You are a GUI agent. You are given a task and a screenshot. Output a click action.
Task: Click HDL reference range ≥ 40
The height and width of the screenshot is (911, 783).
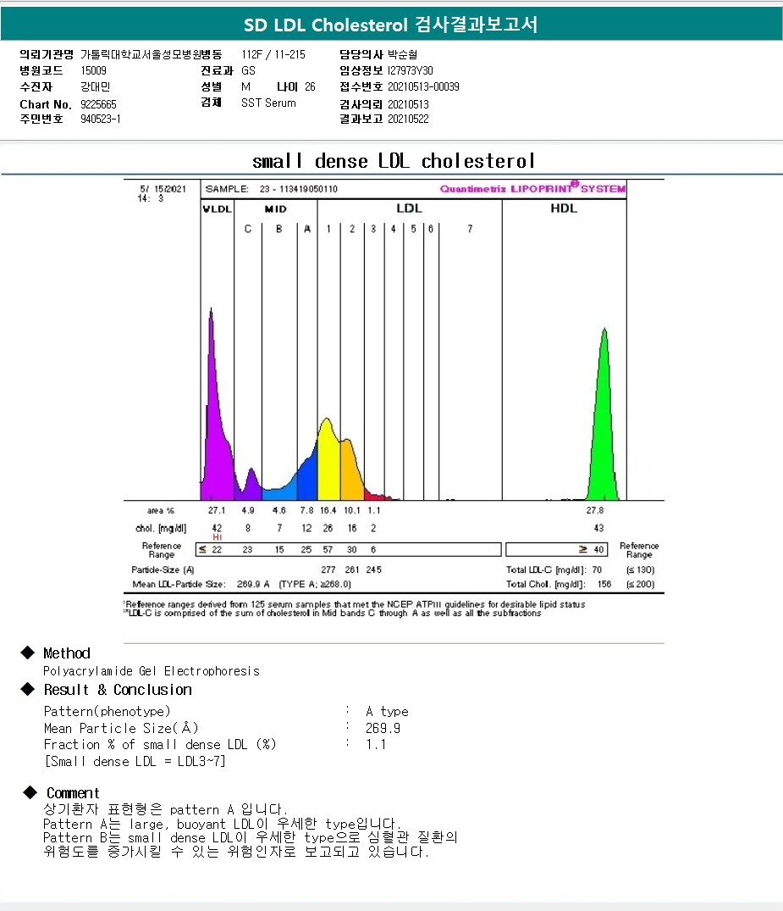tap(592, 550)
